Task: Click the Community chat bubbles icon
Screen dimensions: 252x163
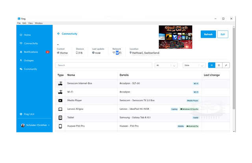Action: tap(21, 69)
